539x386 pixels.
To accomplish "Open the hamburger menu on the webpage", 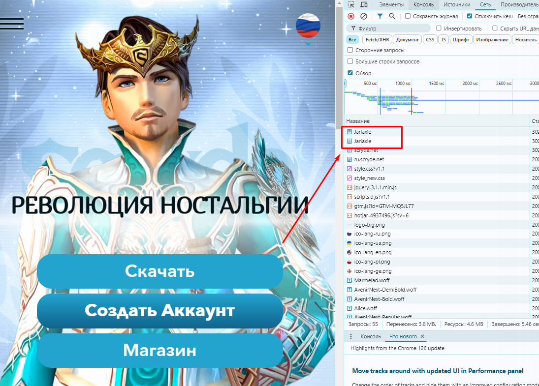I will point(12,24).
